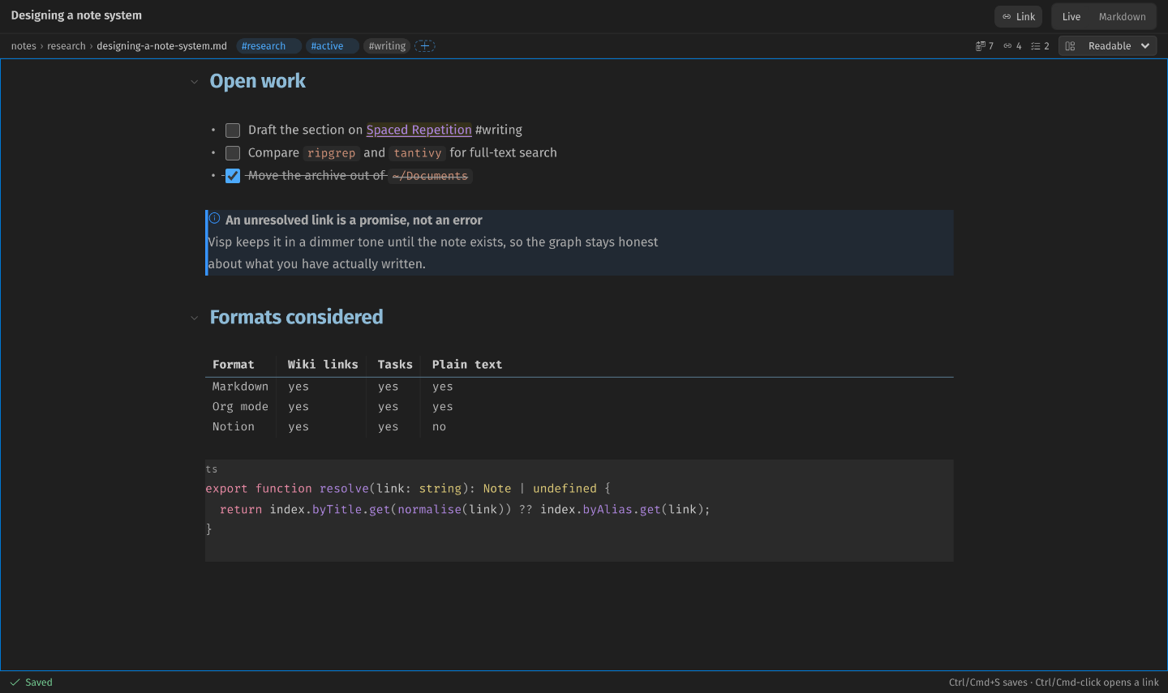Check the Draft the section task
1168x693 pixels.
[233, 130]
